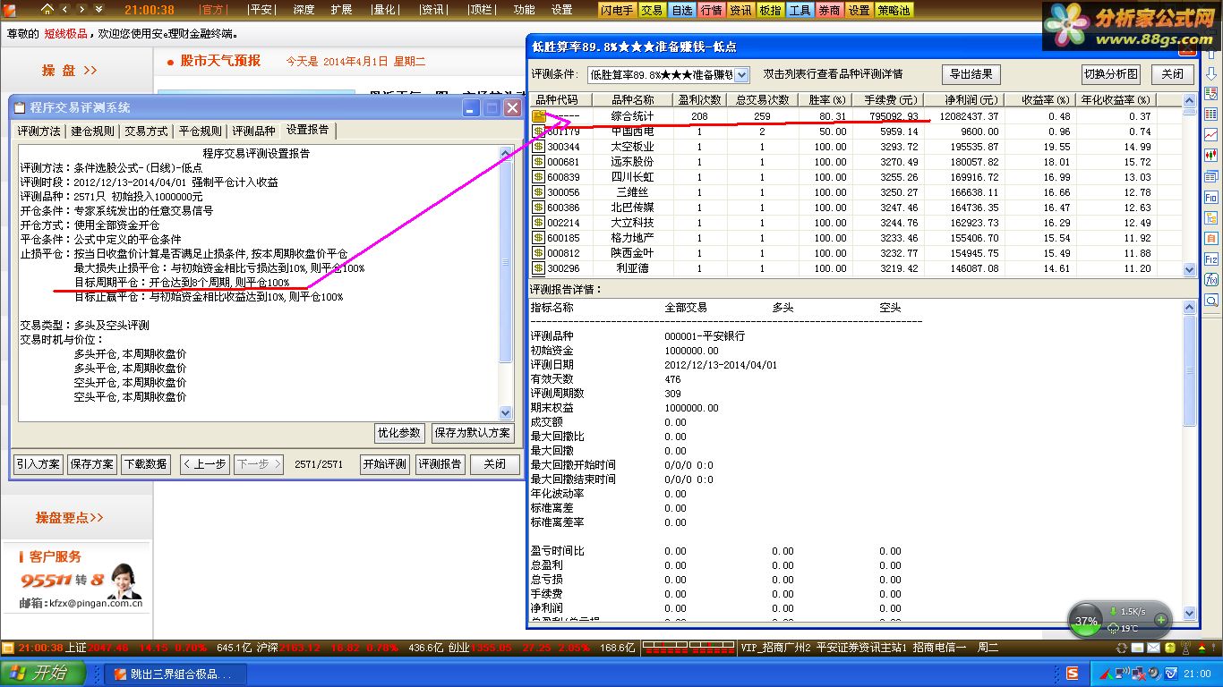
Task: Click the magnifier search icon in right sidebar
Action: 1211,301
